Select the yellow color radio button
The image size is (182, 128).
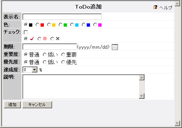49,25
